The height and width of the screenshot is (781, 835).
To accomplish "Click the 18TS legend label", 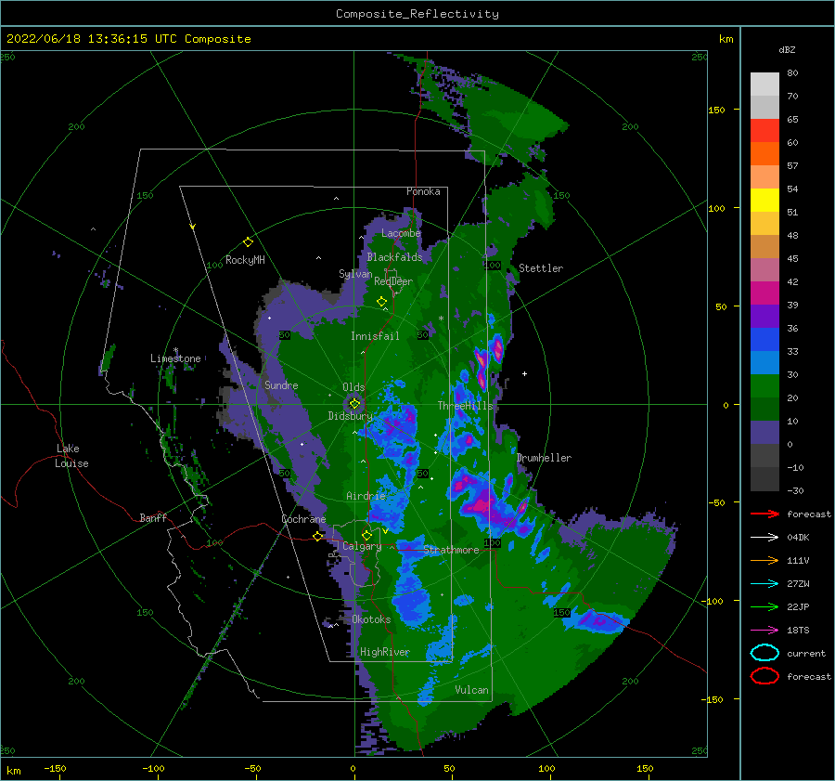I will (798, 631).
